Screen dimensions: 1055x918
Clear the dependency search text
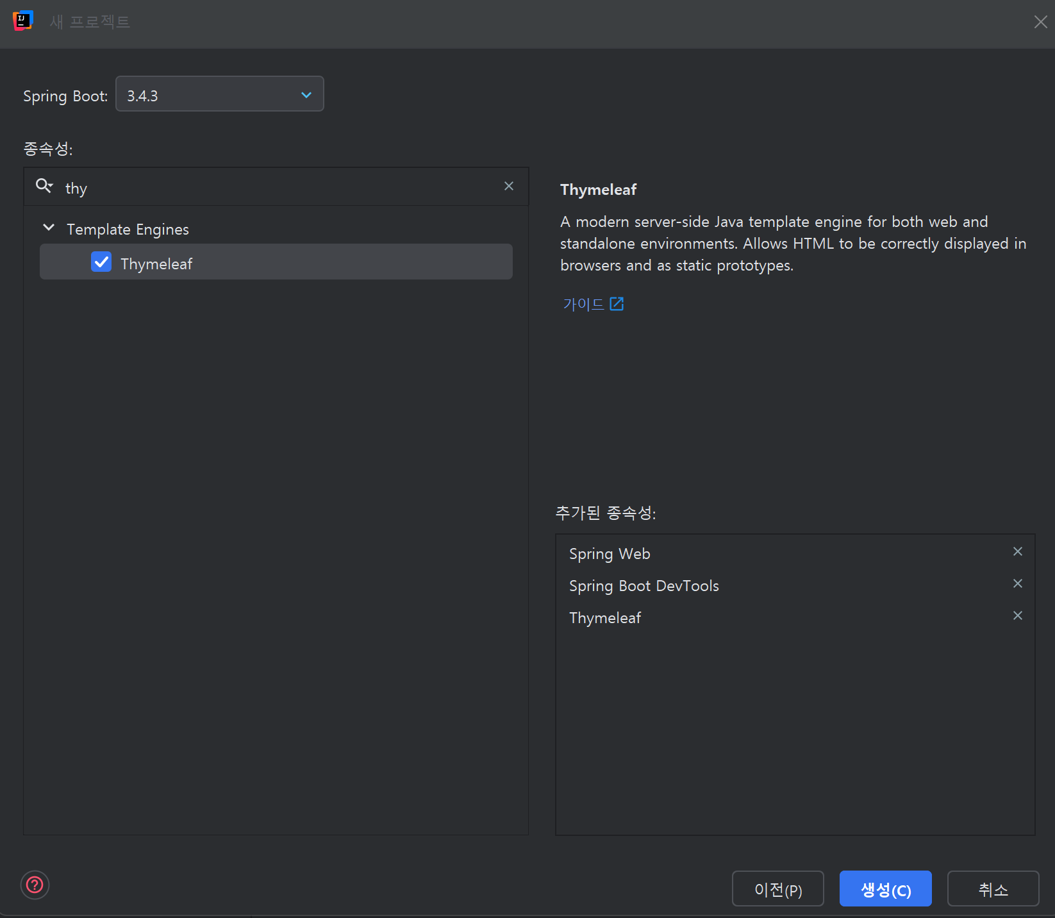(509, 186)
